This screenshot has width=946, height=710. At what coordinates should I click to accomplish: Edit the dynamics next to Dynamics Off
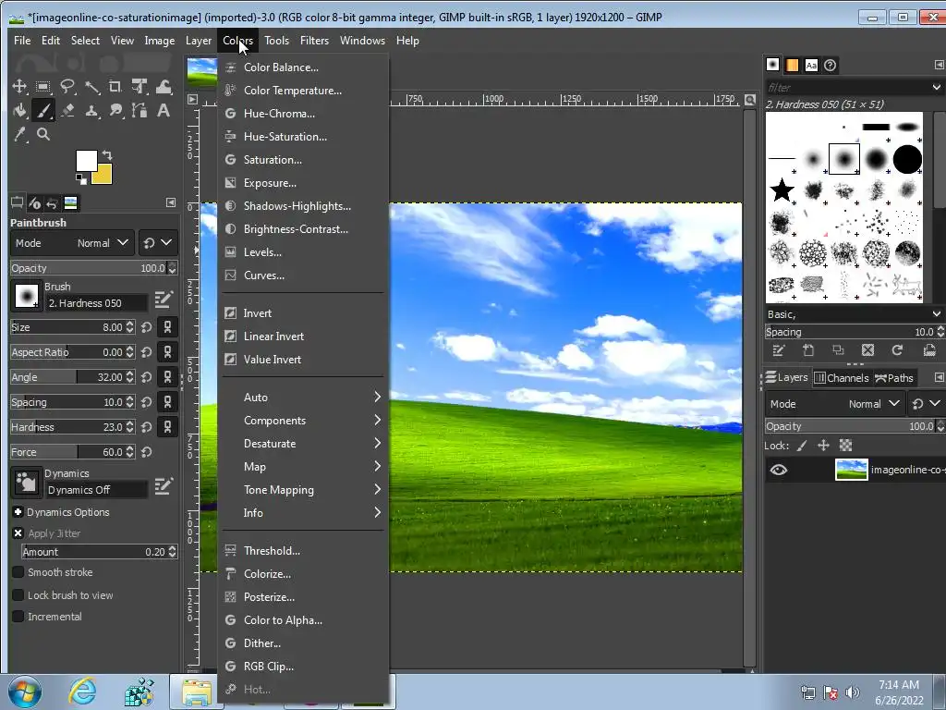pyautogui.click(x=163, y=486)
